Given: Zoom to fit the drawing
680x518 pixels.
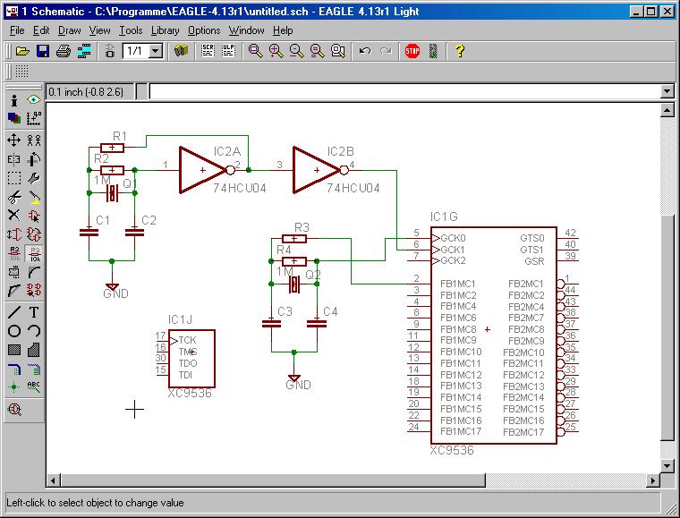Looking at the screenshot, I should [255, 51].
